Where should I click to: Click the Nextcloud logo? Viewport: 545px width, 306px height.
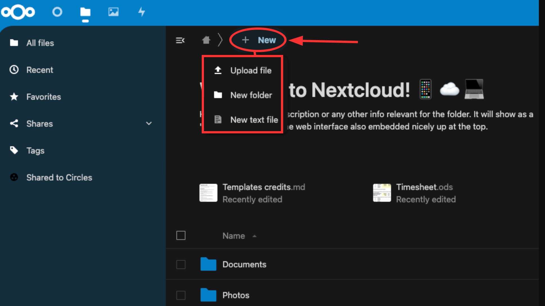pos(18,12)
